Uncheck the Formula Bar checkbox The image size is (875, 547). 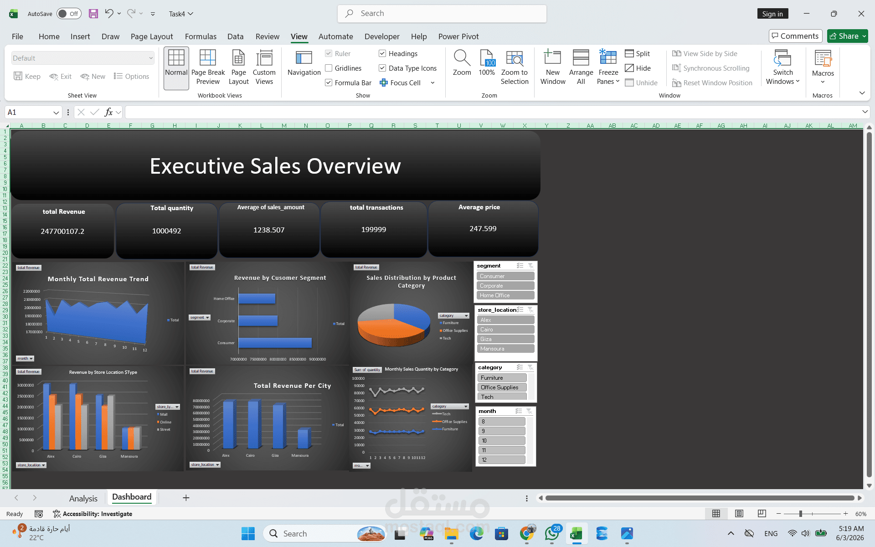(x=329, y=83)
